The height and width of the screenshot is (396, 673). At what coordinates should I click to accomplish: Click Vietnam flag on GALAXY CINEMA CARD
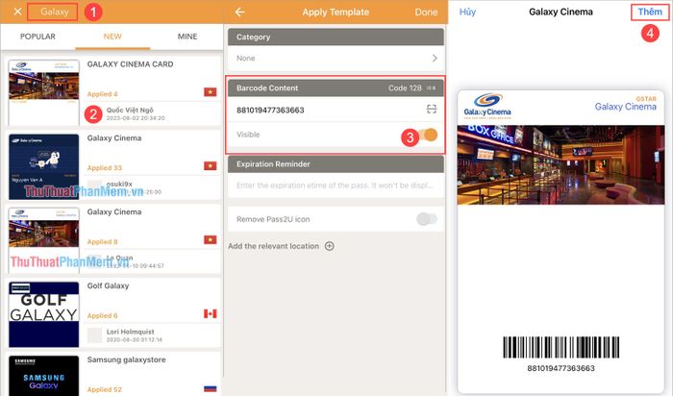[211, 92]
